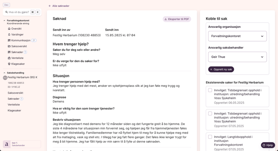
Task: Open Ansvarlig saksbehandler dropdown Geir Thue
Action: (238, 57)
